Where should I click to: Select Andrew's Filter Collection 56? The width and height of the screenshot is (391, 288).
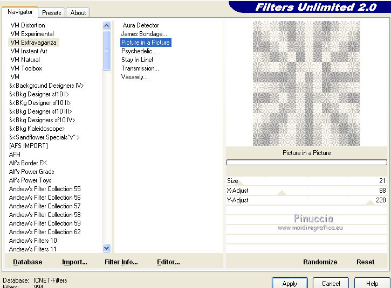(45, 198)
